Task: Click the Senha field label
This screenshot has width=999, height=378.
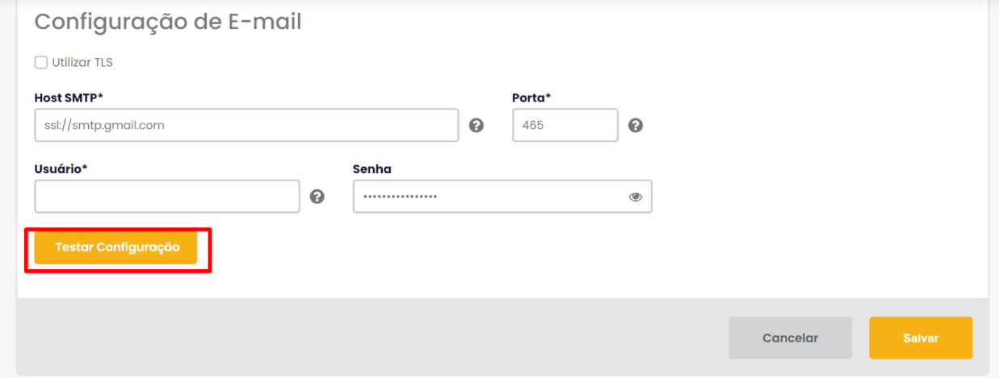Action: (x=372, y=168)
